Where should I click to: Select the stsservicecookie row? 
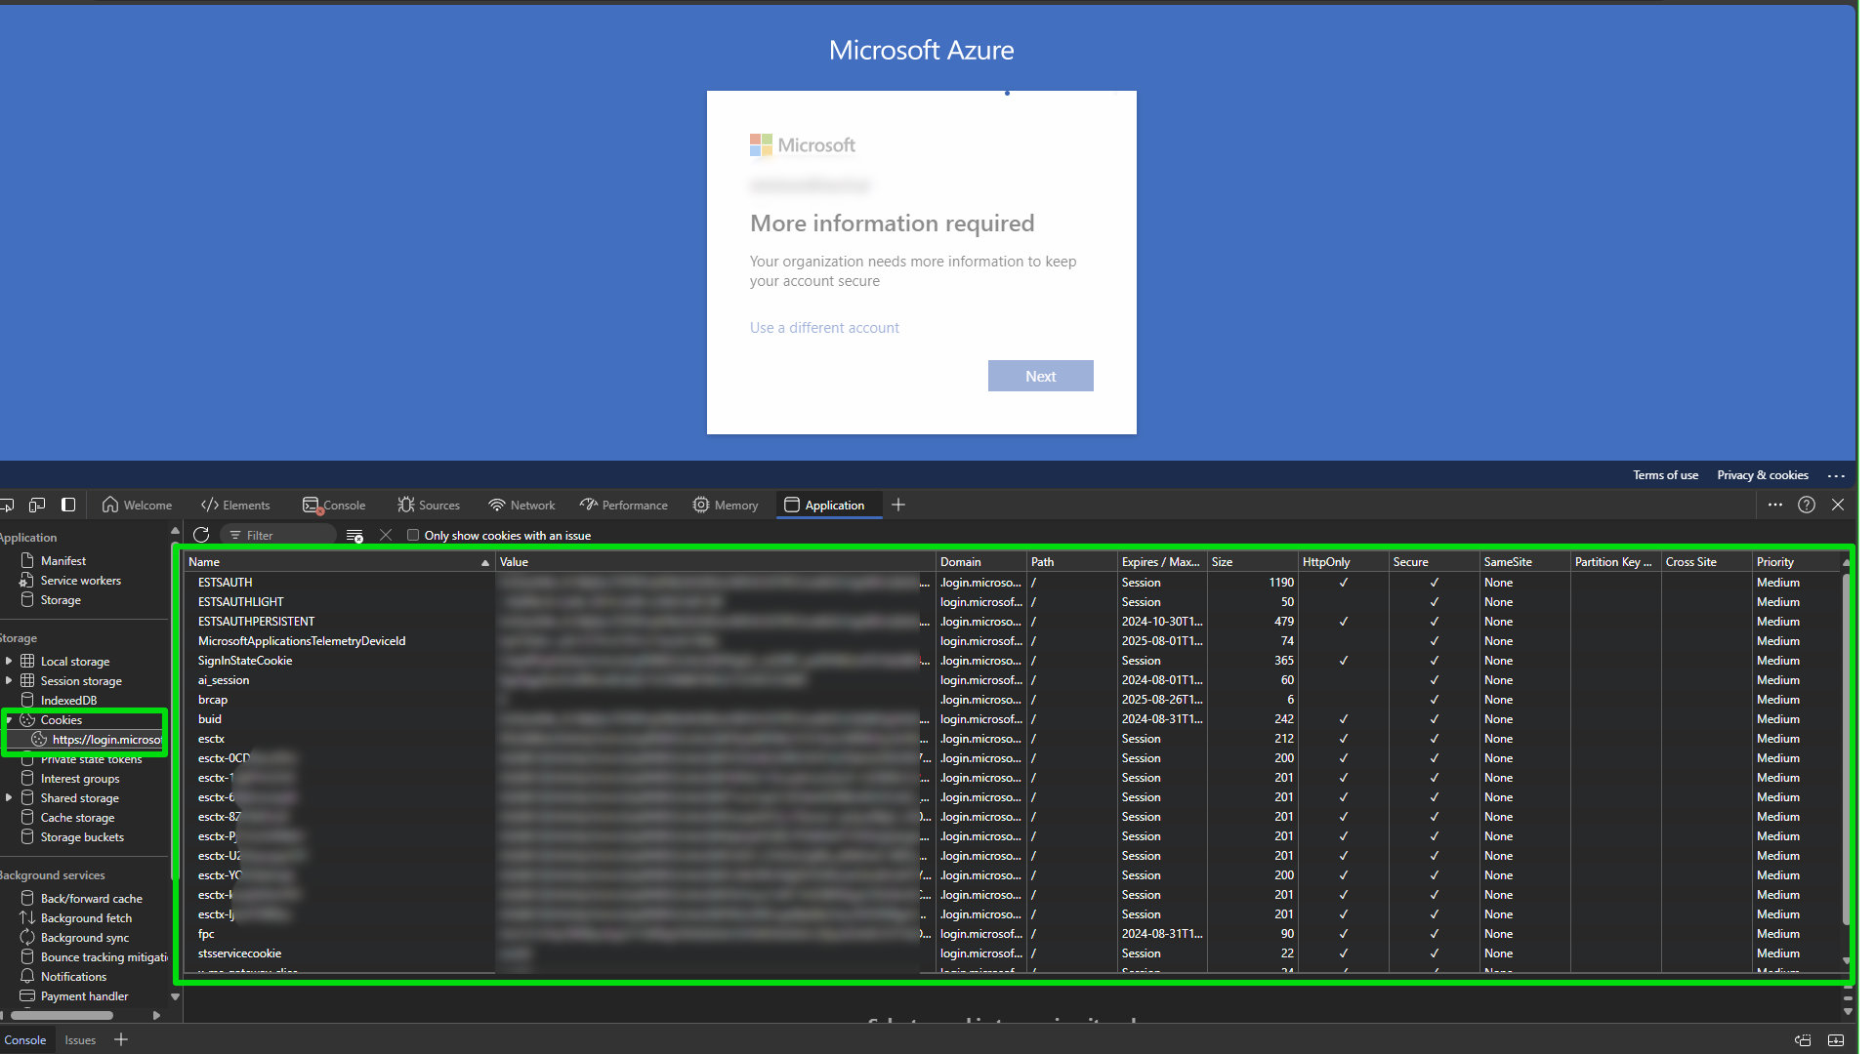tap(1013, 953)
